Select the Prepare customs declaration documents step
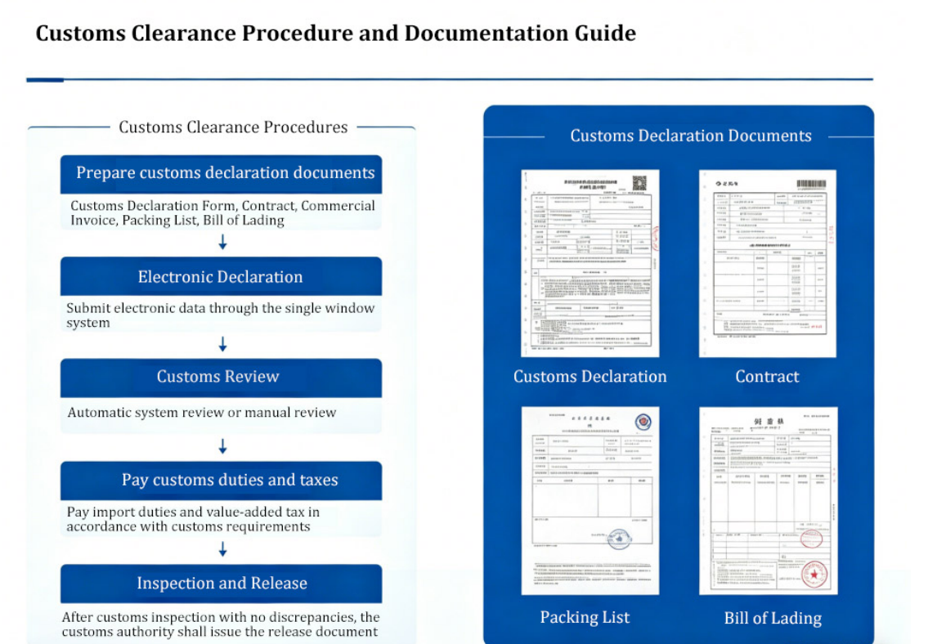Screen dimensions: 937x644 pos(221,173)
